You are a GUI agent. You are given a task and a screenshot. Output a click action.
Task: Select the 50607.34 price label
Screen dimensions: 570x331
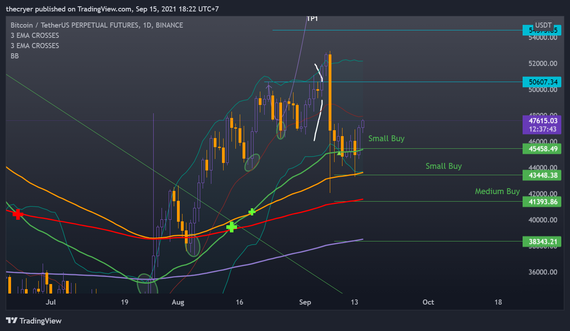coord(542,82)
